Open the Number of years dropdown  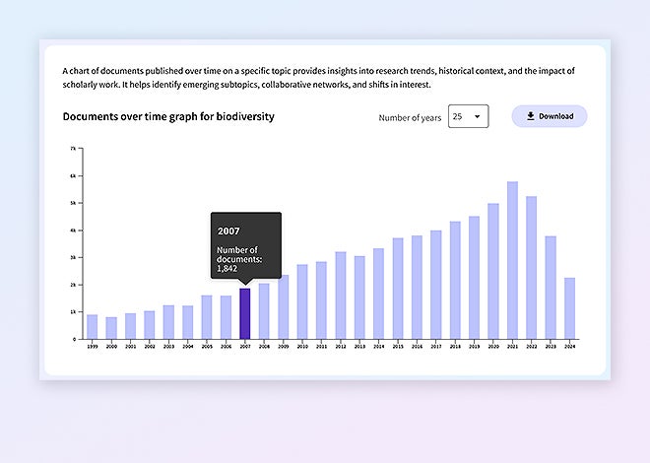click(468, 116)
